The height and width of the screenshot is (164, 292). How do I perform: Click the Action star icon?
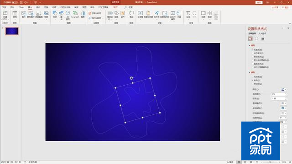[123, 13]
